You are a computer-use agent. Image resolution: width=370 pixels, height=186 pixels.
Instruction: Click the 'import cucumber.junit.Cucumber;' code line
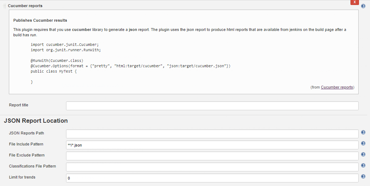(x=64, y=44)
